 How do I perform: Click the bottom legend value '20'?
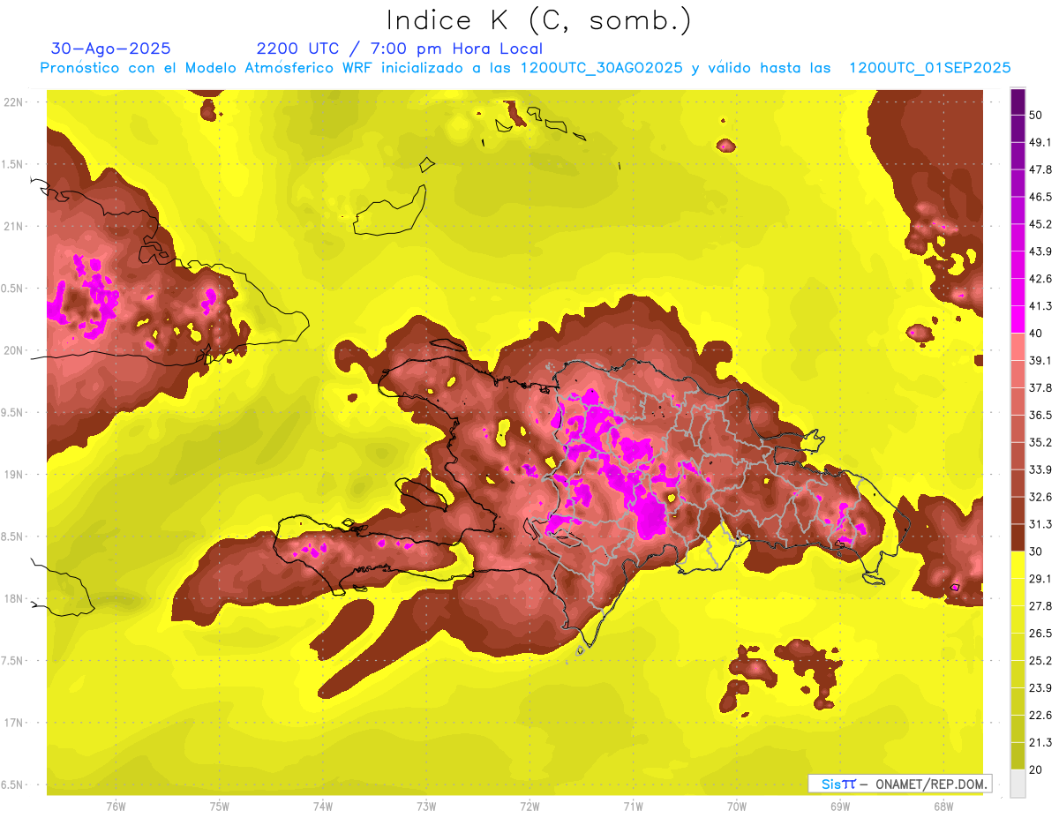(1036, 769)
